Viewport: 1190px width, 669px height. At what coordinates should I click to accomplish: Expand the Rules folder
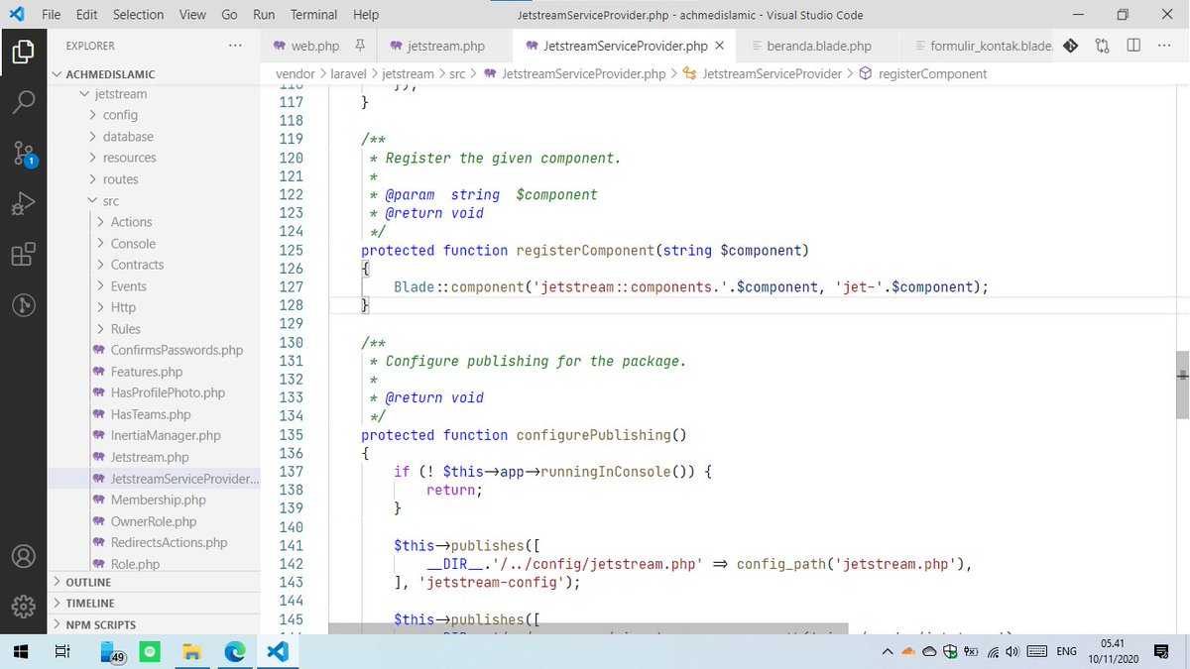[x=101, y=329]
